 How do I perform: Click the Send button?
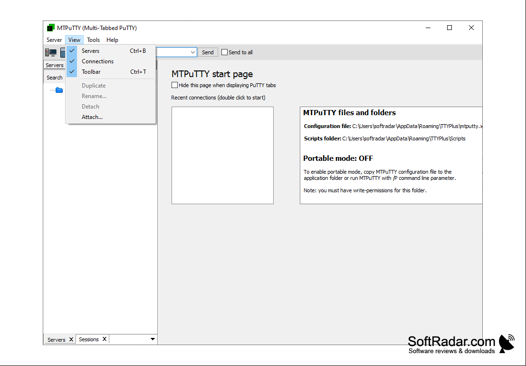208,52
